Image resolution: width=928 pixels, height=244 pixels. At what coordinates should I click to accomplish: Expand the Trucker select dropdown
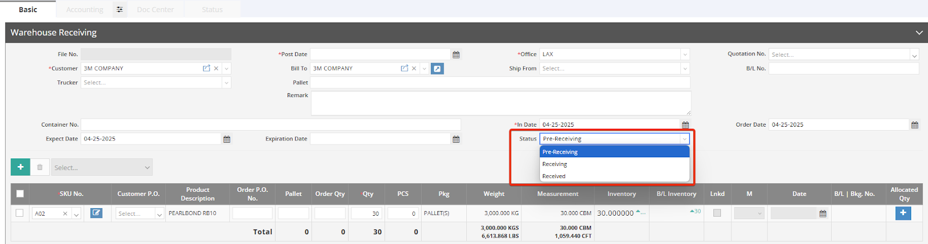point(226,83)
